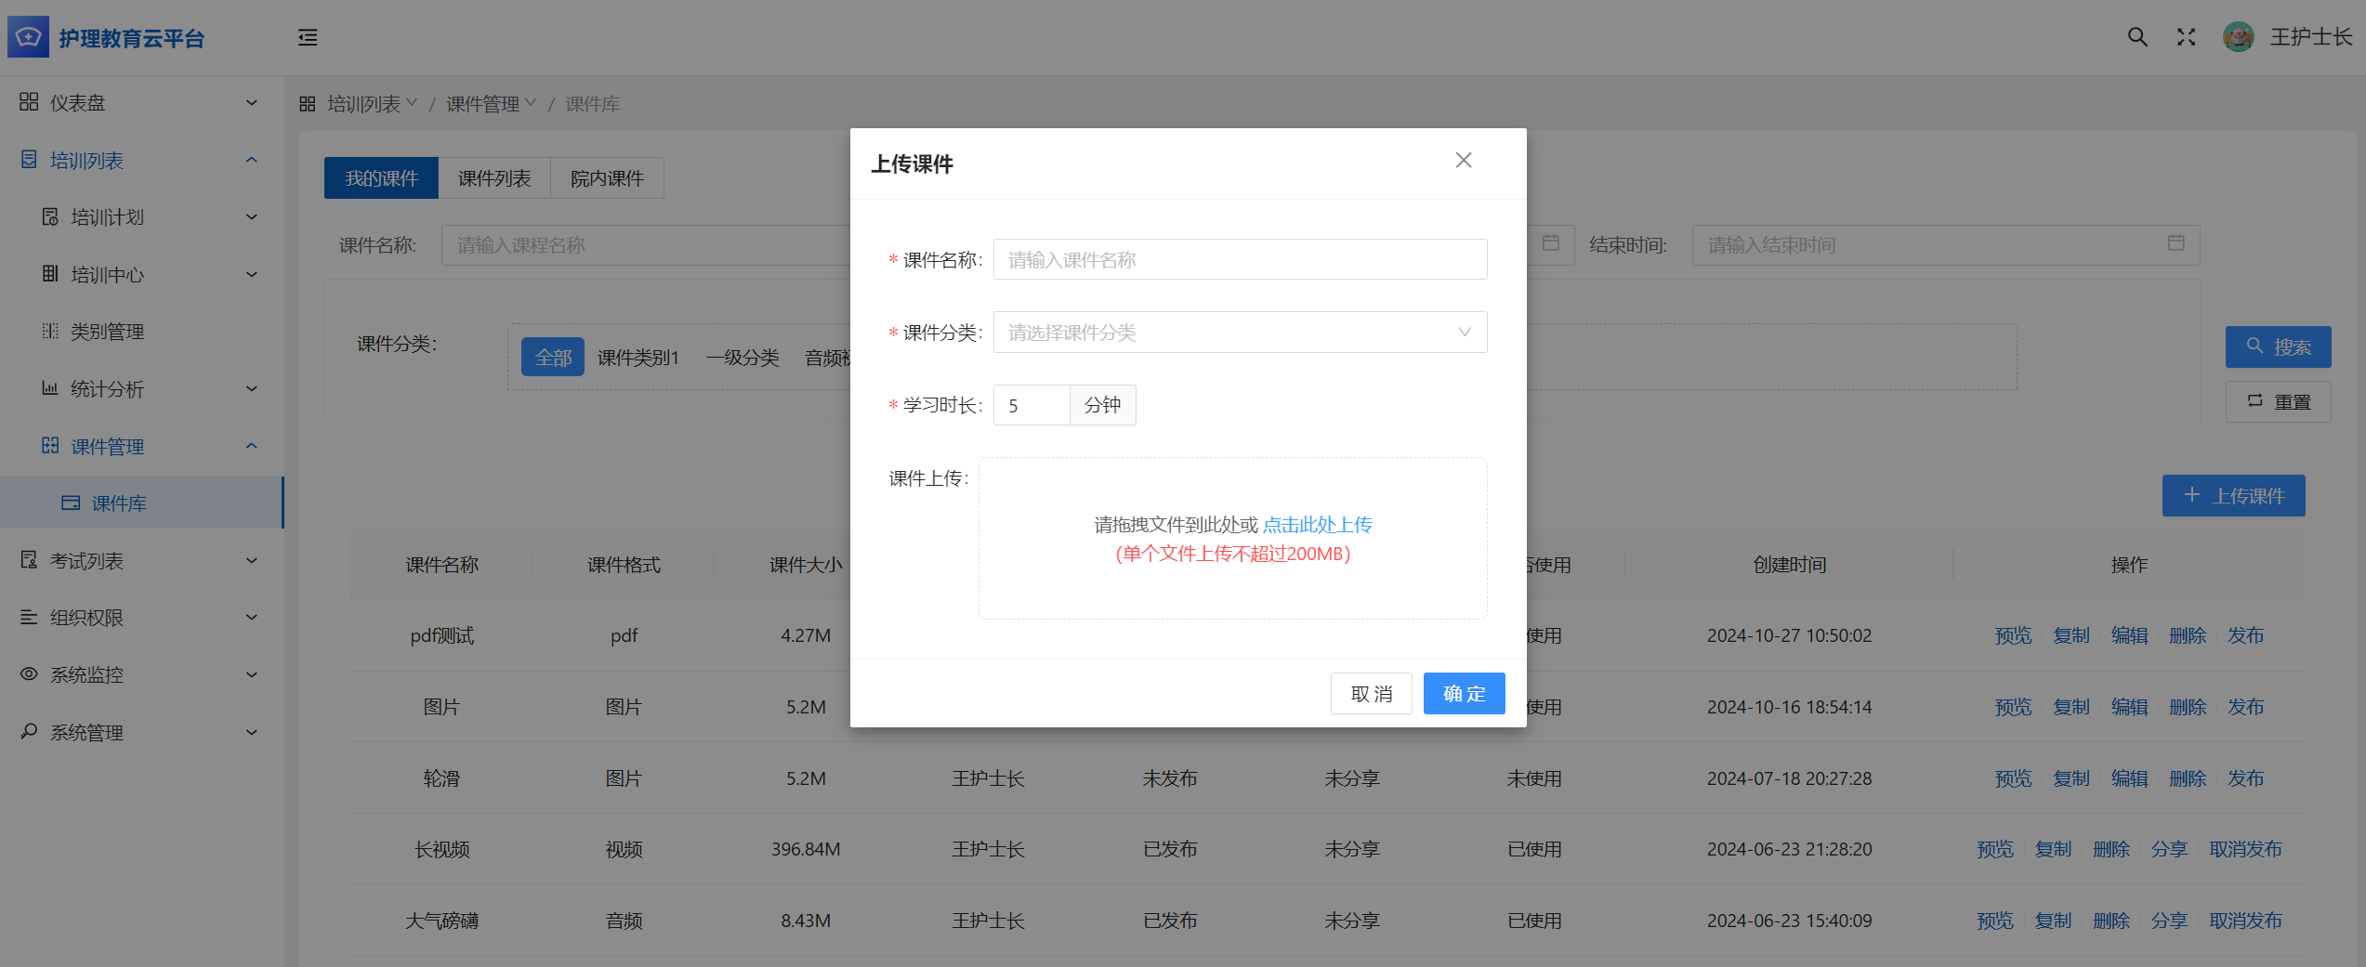This screenshot has width=2366, height=967.
Task: Click the 点击此处上传 link
Action: pos(1317,525)
